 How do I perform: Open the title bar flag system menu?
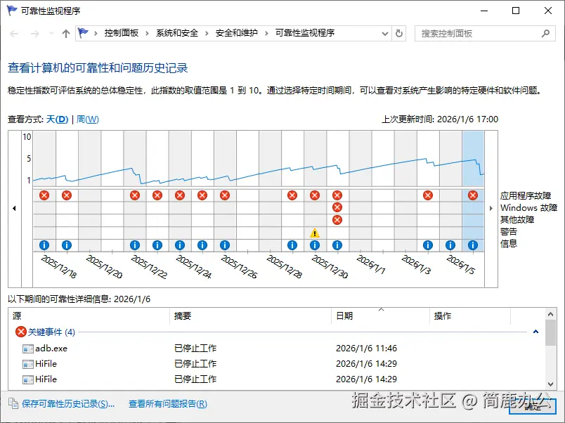[12, 11]
